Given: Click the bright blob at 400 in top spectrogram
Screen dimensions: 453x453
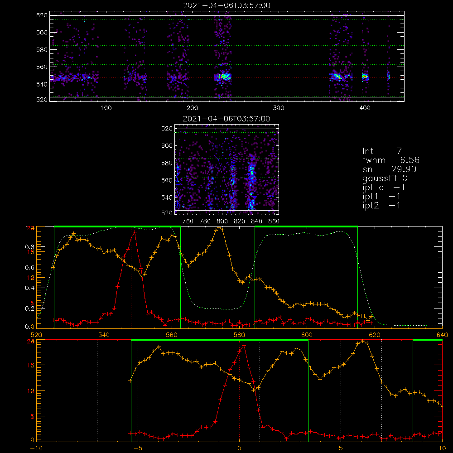Looking at the screenshot, I should pos(365,77).
